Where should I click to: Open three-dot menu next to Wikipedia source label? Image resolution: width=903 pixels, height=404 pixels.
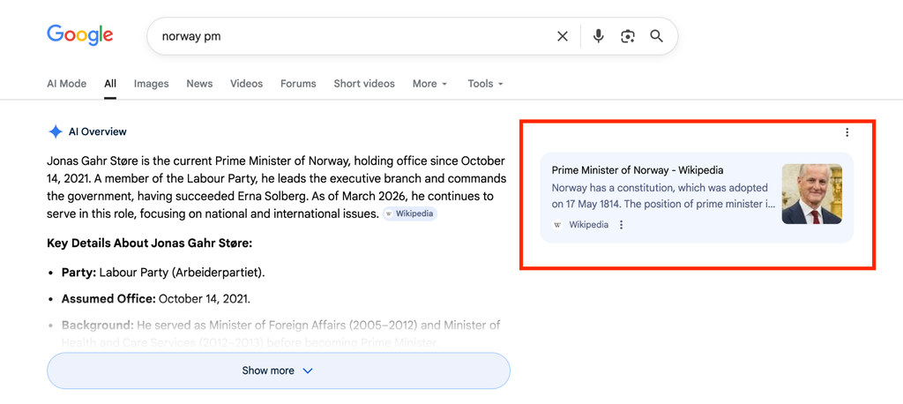621,225
